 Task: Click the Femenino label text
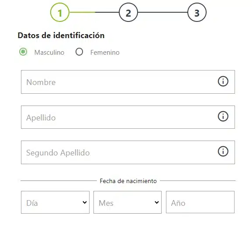105,53
